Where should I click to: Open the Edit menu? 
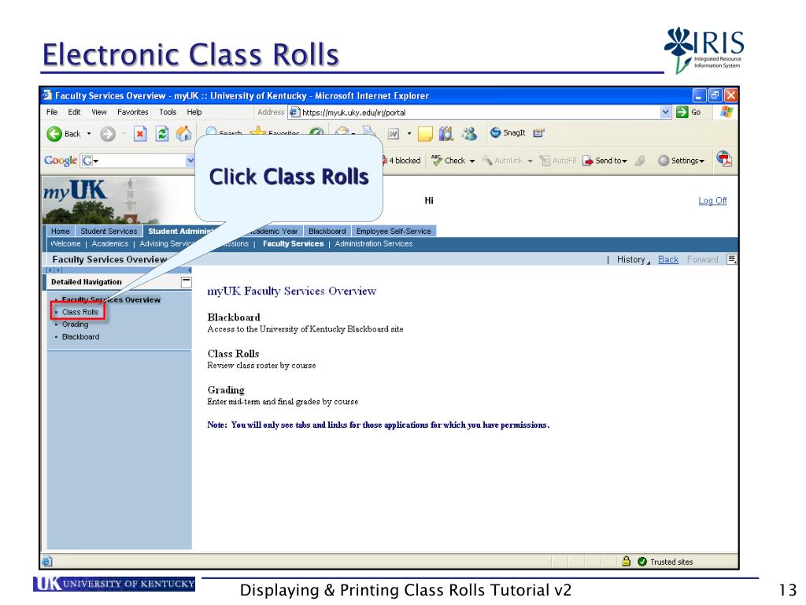click(74, 112)
